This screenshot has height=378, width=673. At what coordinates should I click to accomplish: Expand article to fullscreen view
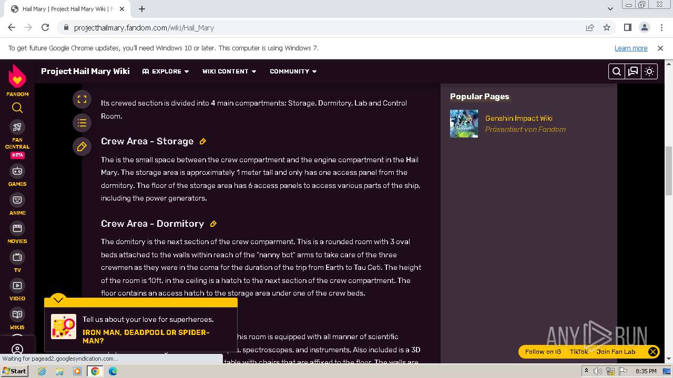tap(82, 99)
